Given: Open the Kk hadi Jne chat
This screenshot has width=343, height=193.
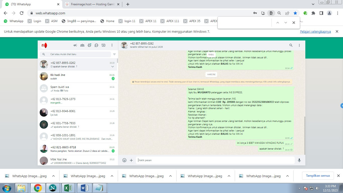Looking at the screenshot, I should 77,77.
